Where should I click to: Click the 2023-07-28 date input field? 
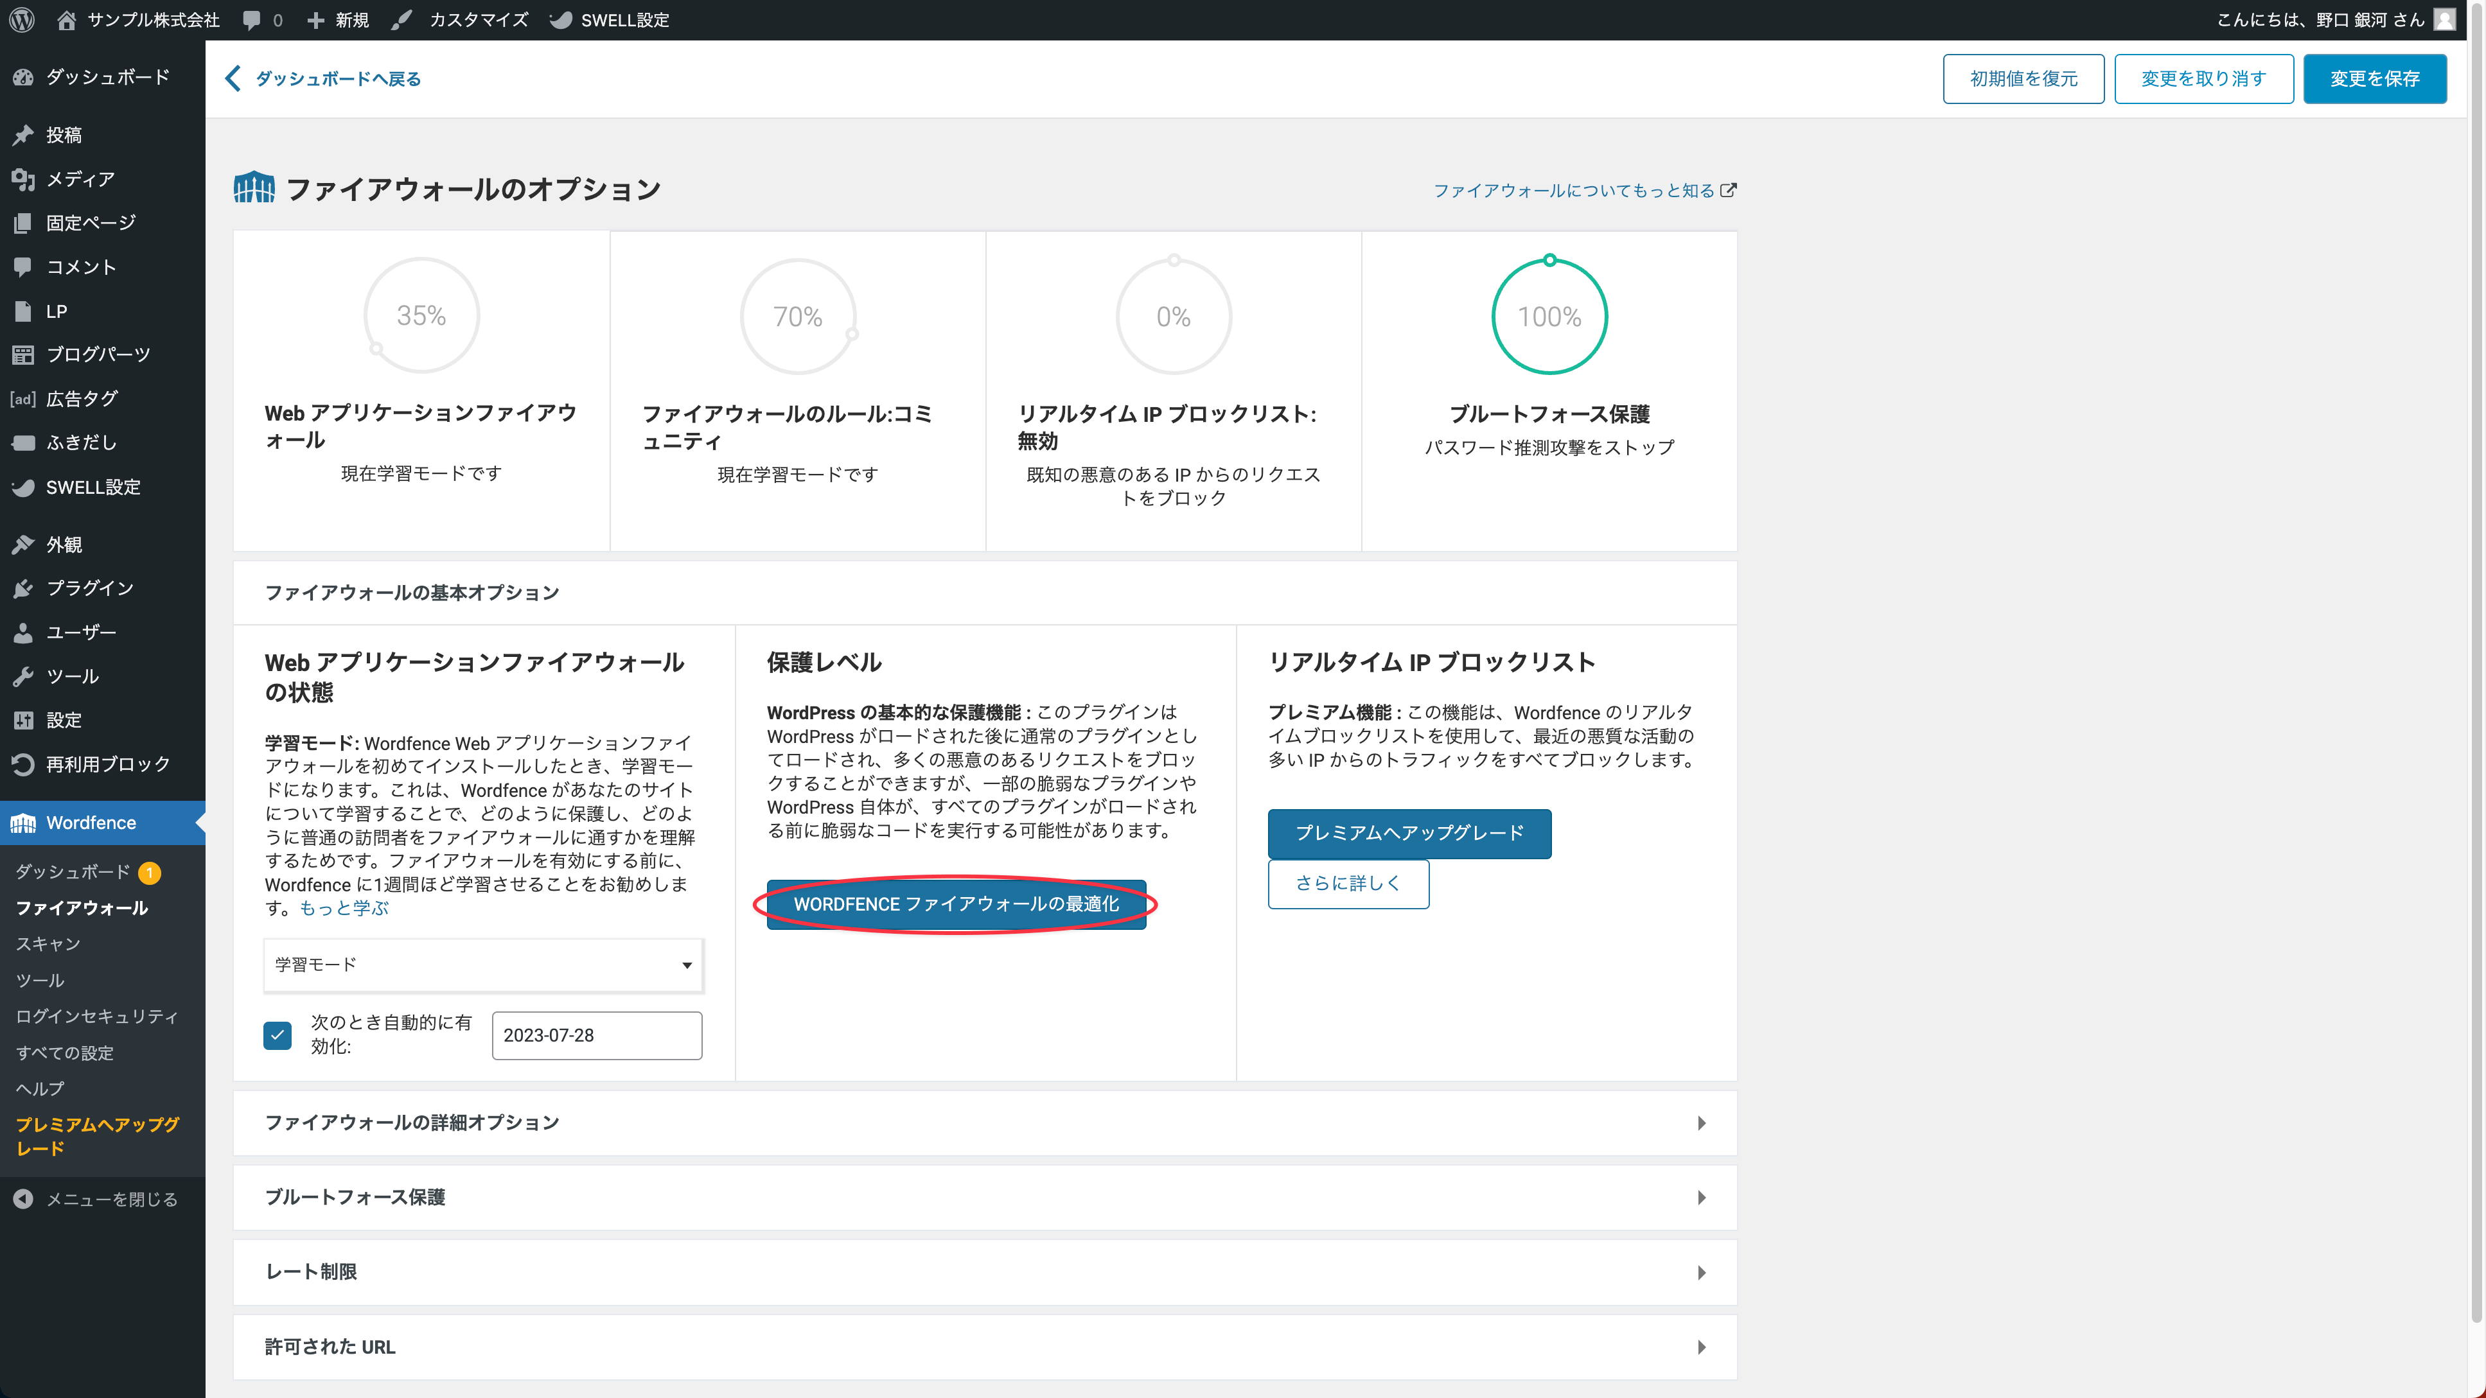tap(596, 1035)
